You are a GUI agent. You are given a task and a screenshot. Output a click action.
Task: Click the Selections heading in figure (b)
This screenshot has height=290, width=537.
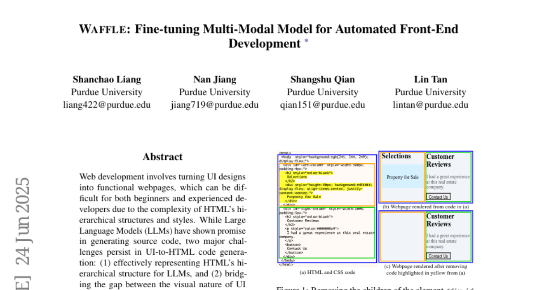pos(396,156)
